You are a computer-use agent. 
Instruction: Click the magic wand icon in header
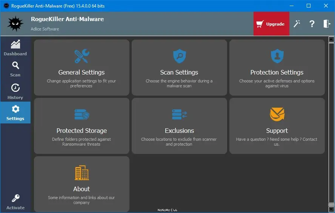point(297,24)
